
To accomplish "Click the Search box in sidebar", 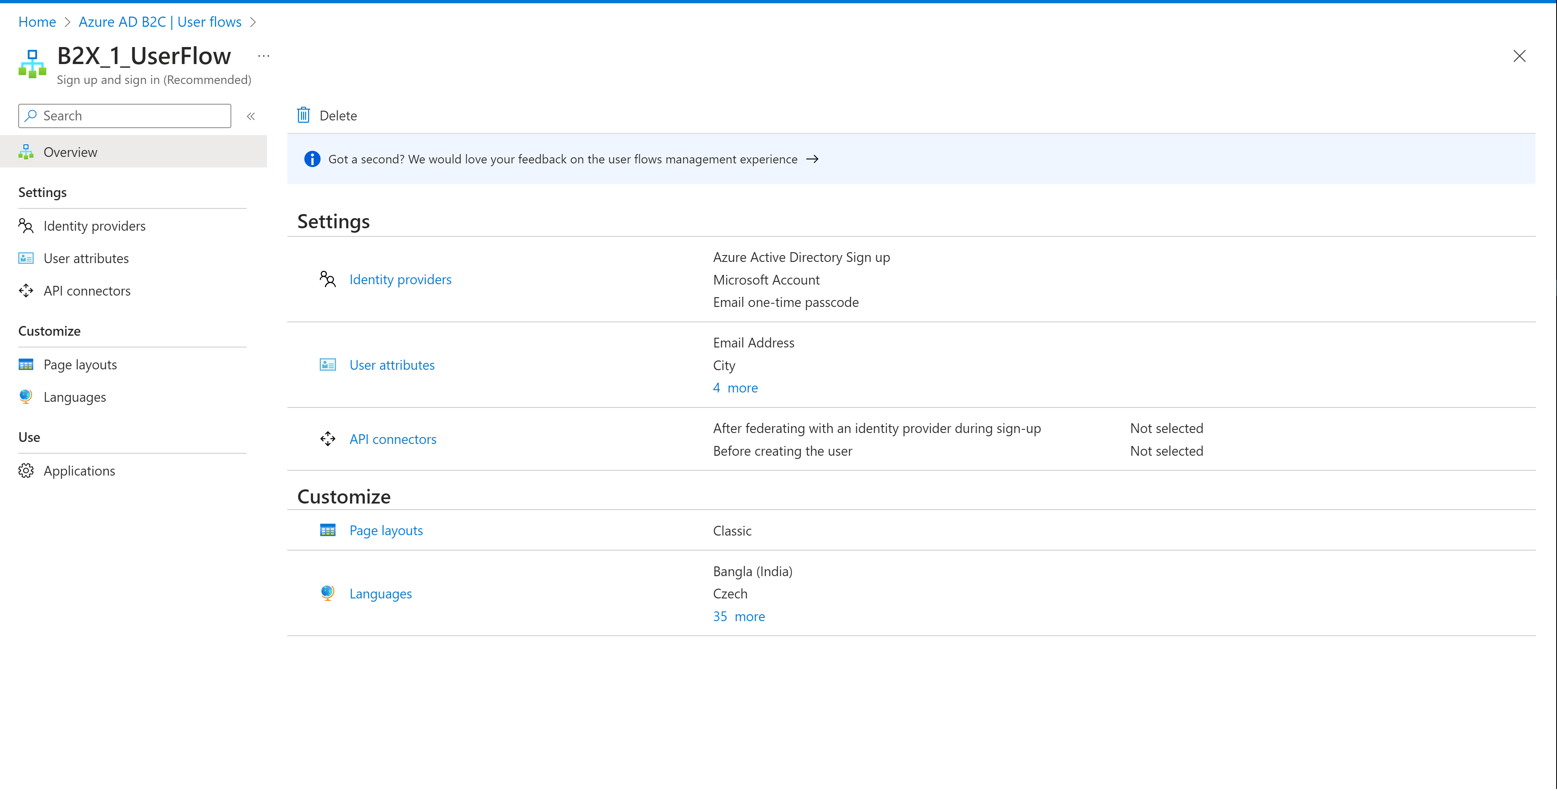I will (x=125, y=116).
